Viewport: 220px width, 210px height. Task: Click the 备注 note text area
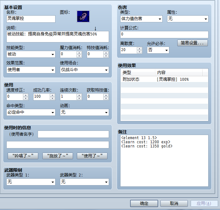164,161
